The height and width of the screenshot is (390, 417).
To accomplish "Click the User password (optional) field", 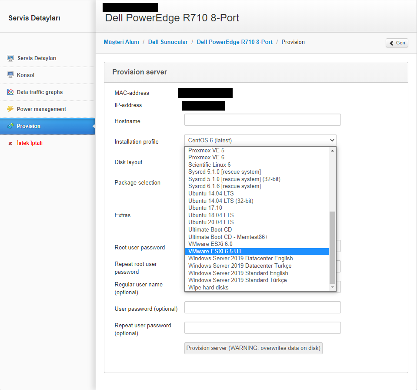I will point(263,307).
